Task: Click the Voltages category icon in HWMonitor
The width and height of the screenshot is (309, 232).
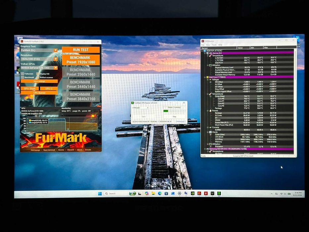Action: point(210,80)
